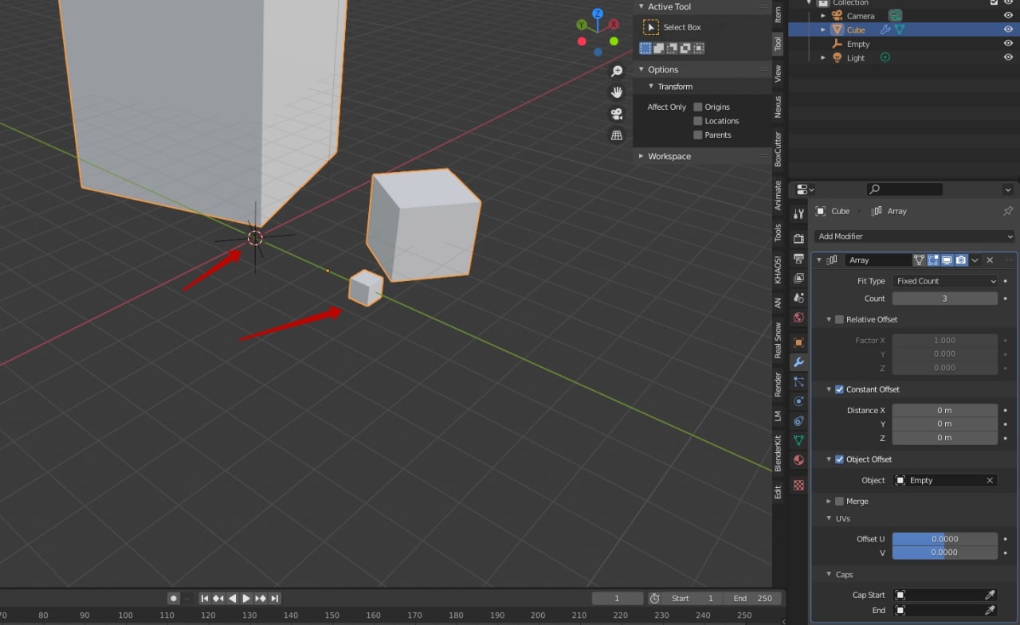Switch to the BoxCutter sidebar tab
This screenshot has height=625, width=1020.
coord(779,149)
